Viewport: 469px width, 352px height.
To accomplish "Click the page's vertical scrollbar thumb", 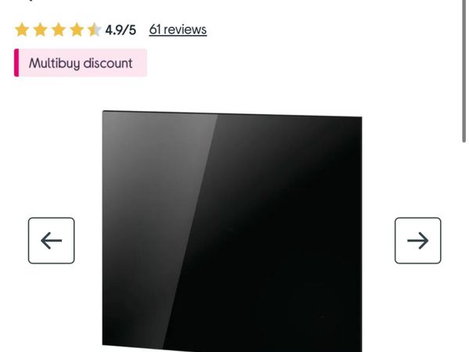I will 464,70.
